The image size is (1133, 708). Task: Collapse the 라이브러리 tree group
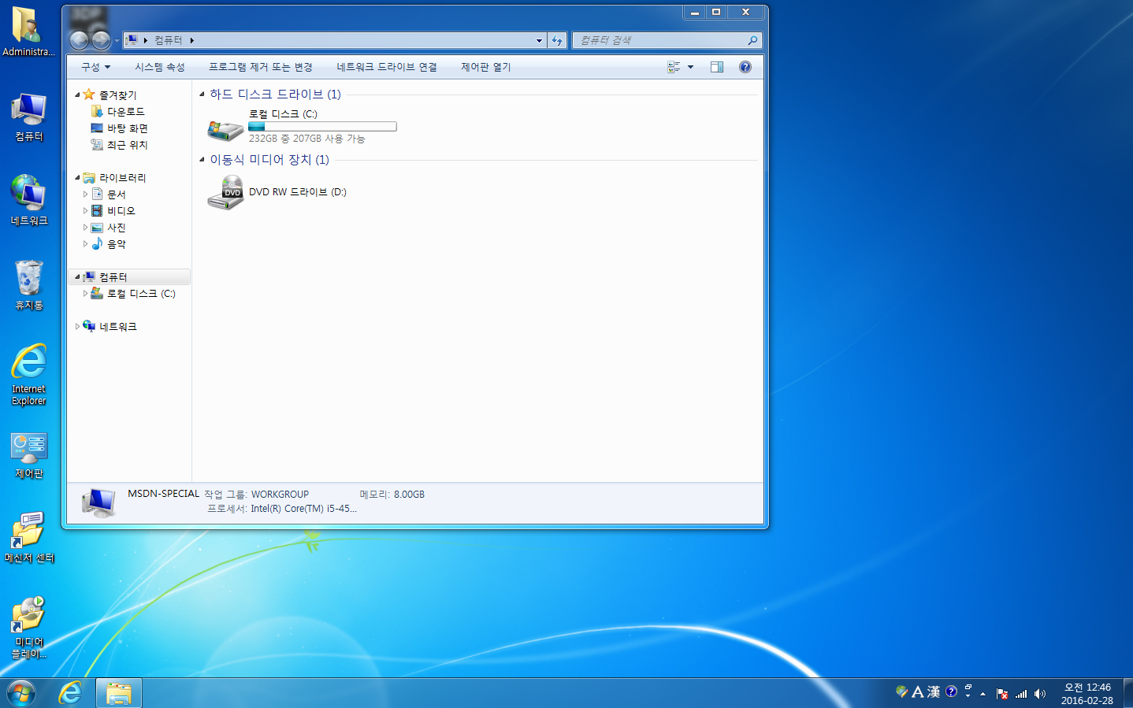(77, 177)
